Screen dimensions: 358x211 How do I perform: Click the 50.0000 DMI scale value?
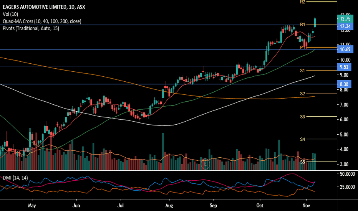pos(348,174)
